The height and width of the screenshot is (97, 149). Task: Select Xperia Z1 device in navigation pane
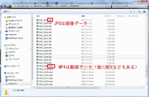click(12, 84)
